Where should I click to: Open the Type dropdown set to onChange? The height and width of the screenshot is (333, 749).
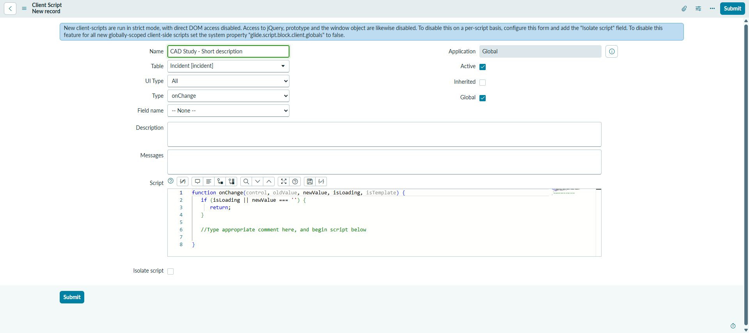228,96
